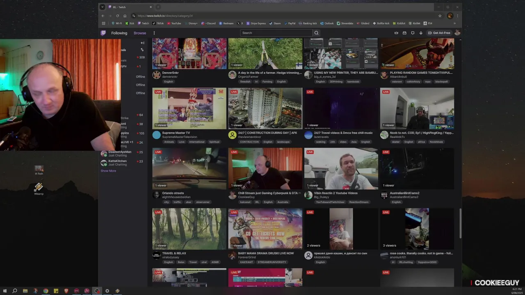The width and height of the screenshot is (525, 295).
Task: Open the Kick bookmark
Action: (130, 23)
